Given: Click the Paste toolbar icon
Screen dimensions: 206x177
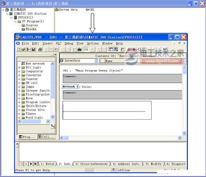Looking at the screenshot, I should 56,50.
